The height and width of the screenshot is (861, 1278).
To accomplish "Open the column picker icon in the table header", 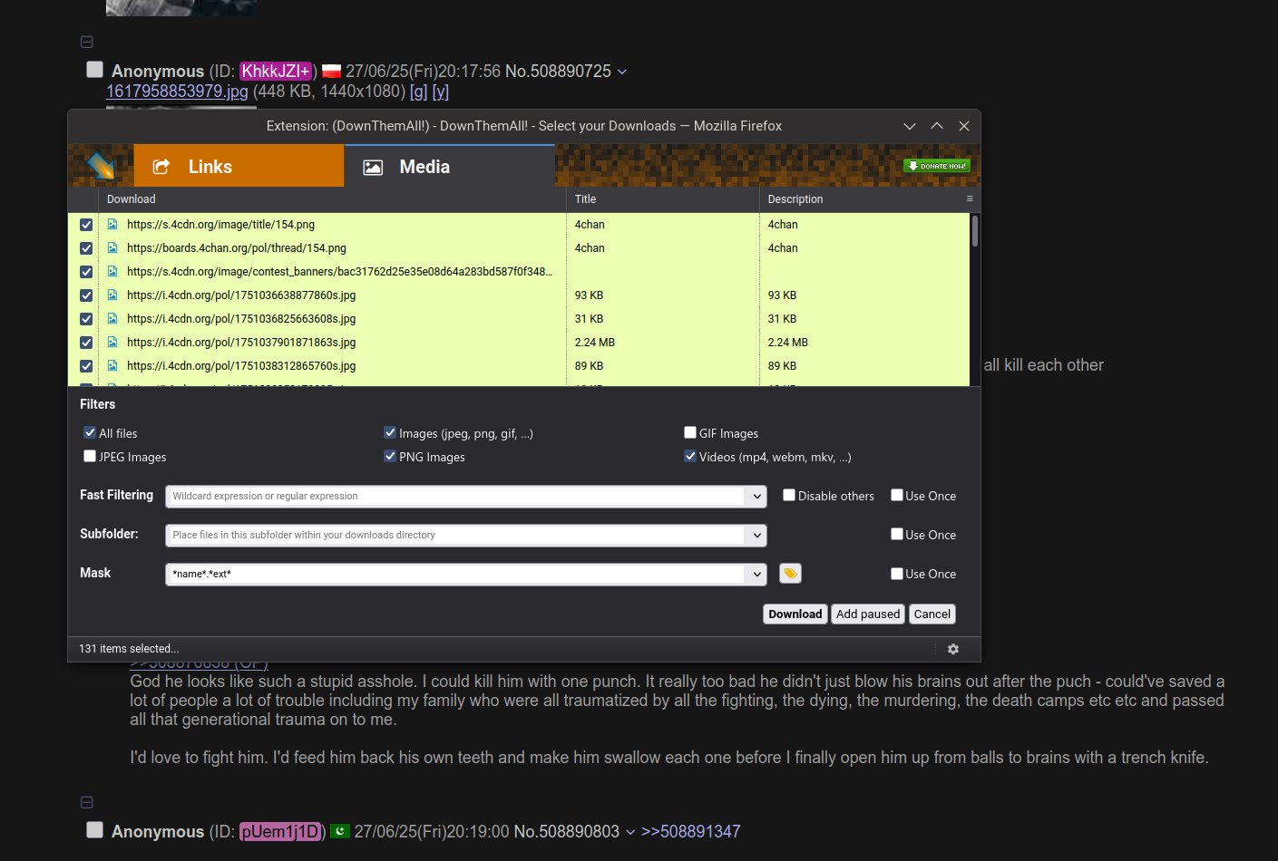I will [970, 198].
